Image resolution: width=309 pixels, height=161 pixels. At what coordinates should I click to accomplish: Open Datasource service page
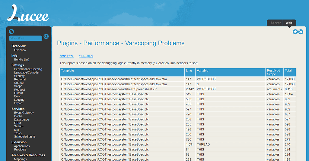tap(21, 120)
